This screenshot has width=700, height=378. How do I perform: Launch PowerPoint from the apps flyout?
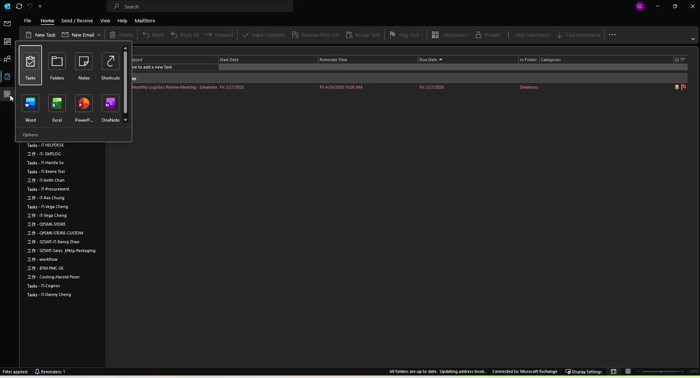point(84,108)
